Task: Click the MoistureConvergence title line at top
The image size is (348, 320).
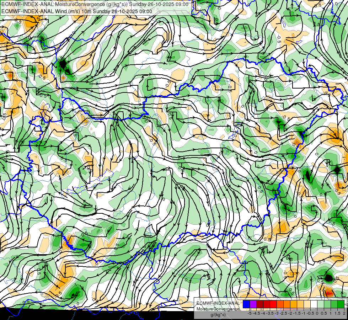Action: (95, 4)
